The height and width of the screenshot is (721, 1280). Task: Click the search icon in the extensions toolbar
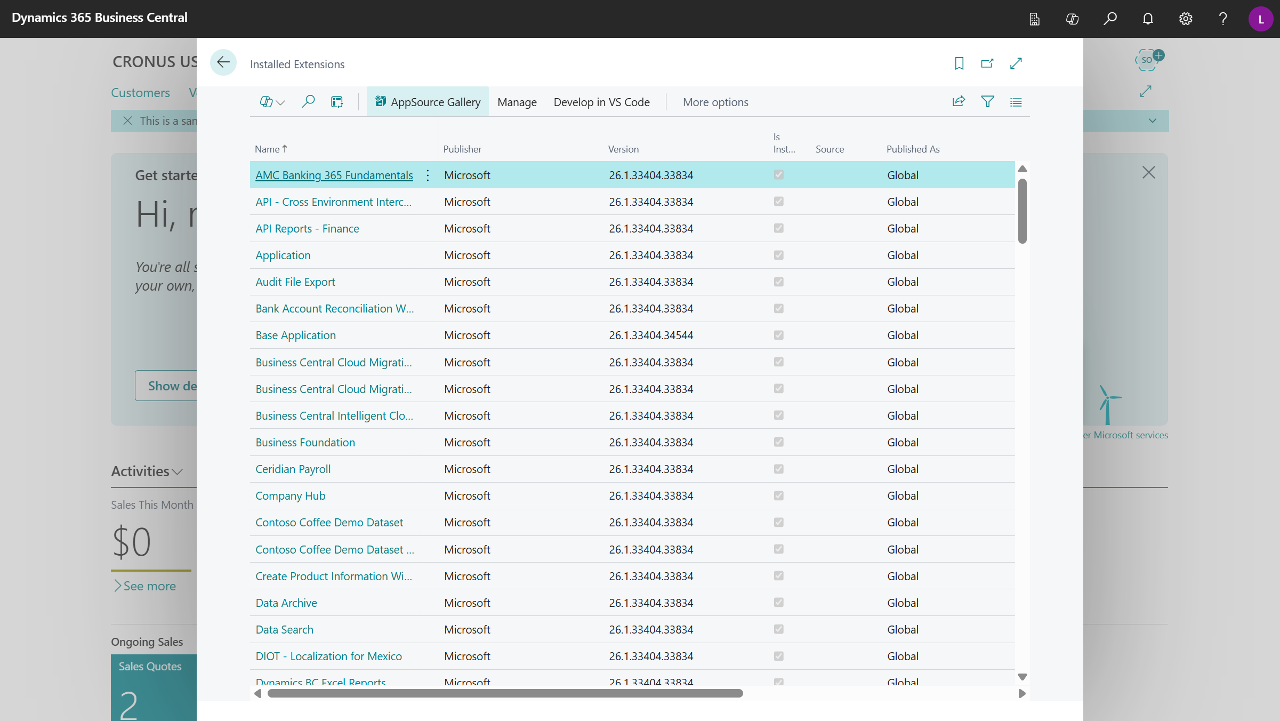(x=308, y=101)
